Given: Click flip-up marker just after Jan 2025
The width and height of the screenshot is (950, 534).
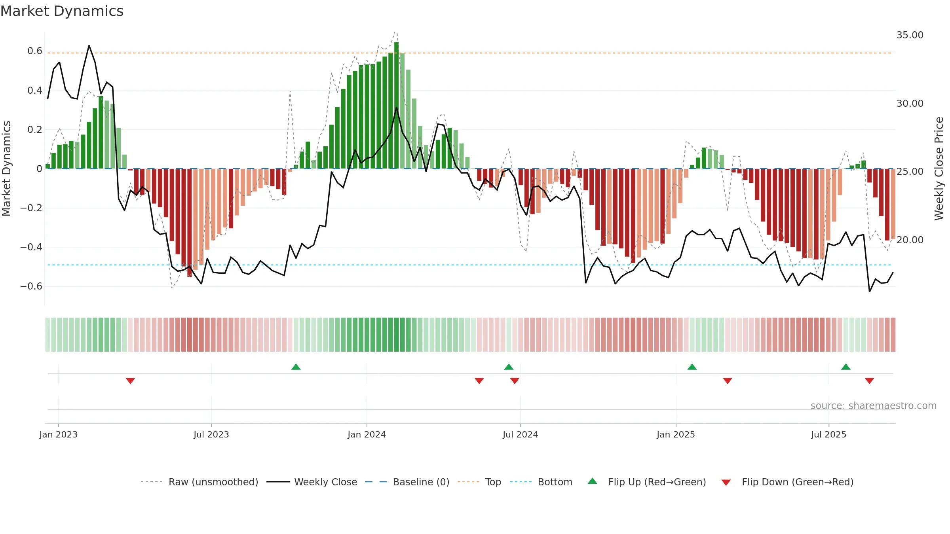Looking at the screenshot, I should 692,367.
